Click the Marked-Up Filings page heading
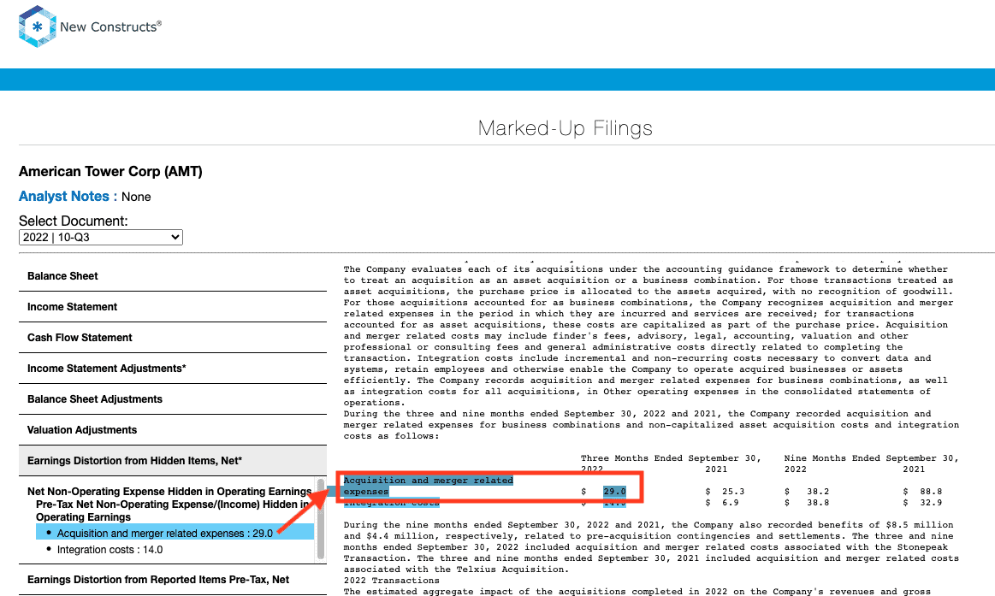 pyautogui.click(x=565, y=128)
